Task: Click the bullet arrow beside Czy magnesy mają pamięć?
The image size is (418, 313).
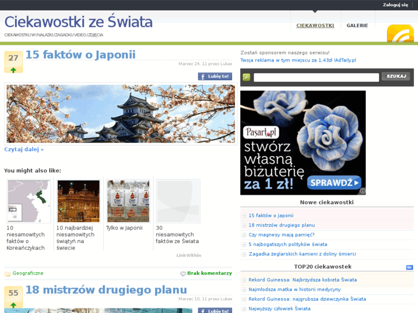Action: (243, 235)
